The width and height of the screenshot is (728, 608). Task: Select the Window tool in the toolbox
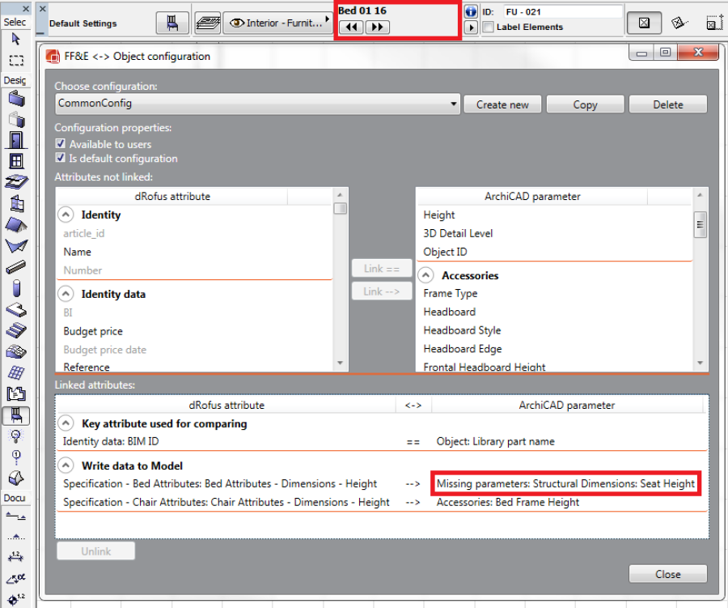point(15,160)
